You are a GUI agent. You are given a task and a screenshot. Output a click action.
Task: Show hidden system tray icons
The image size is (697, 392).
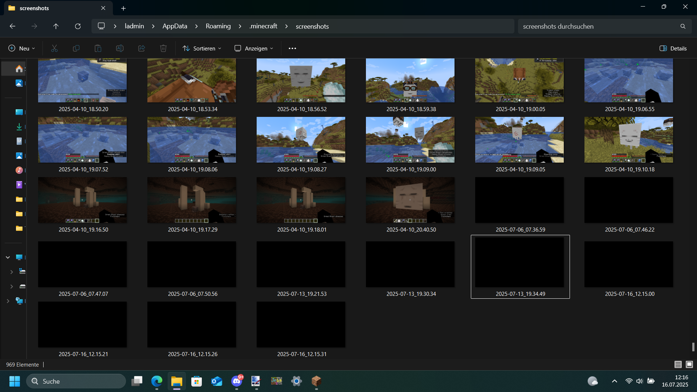point(615,381)
